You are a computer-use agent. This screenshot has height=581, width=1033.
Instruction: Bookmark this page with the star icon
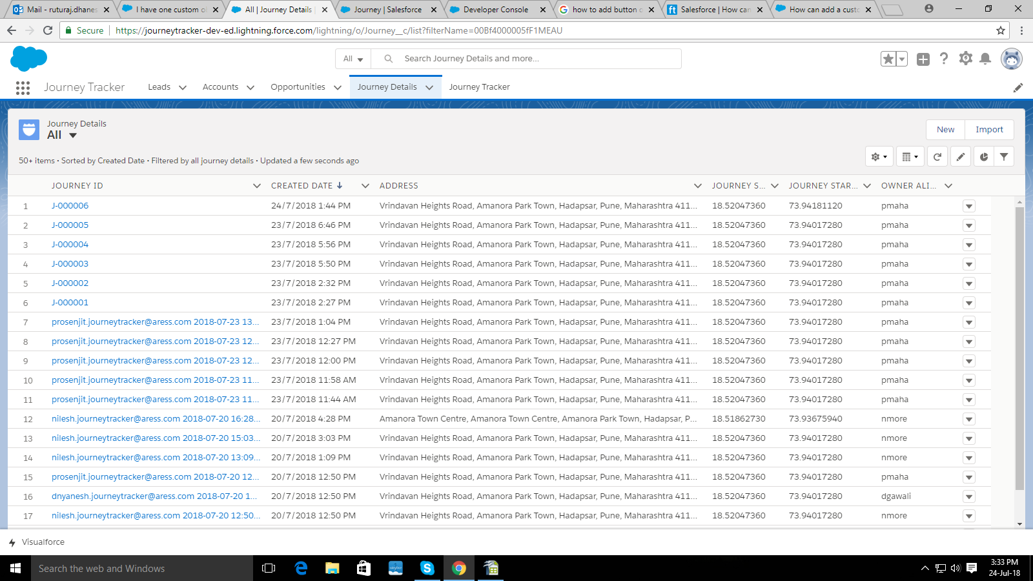point(1001,30)
